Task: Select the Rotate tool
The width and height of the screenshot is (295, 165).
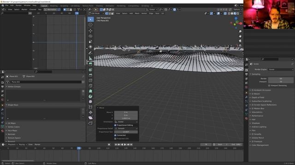Action: (90, 36)
